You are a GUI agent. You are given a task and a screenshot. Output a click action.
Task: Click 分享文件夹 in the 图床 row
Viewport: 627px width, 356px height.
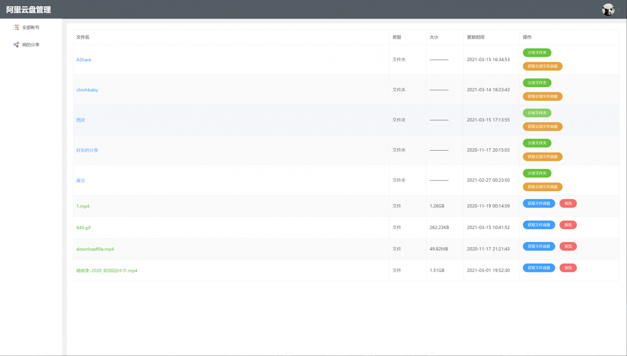coord(537,113)
